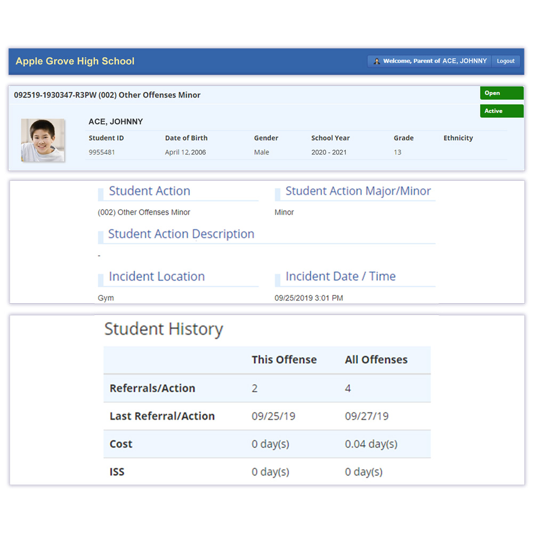The height and width of the screenshot is (533, 533).
Task: Click the Last Referral/Action row label
Action: click(x=162, y=416)
